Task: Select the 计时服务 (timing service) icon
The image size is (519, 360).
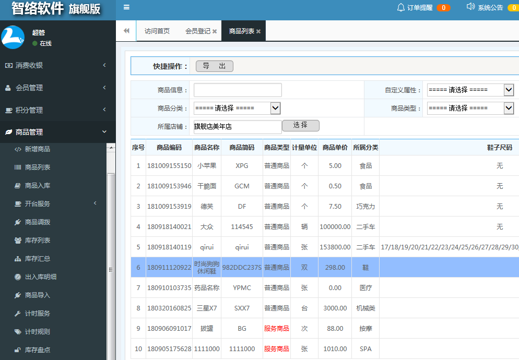Action: 17,313
